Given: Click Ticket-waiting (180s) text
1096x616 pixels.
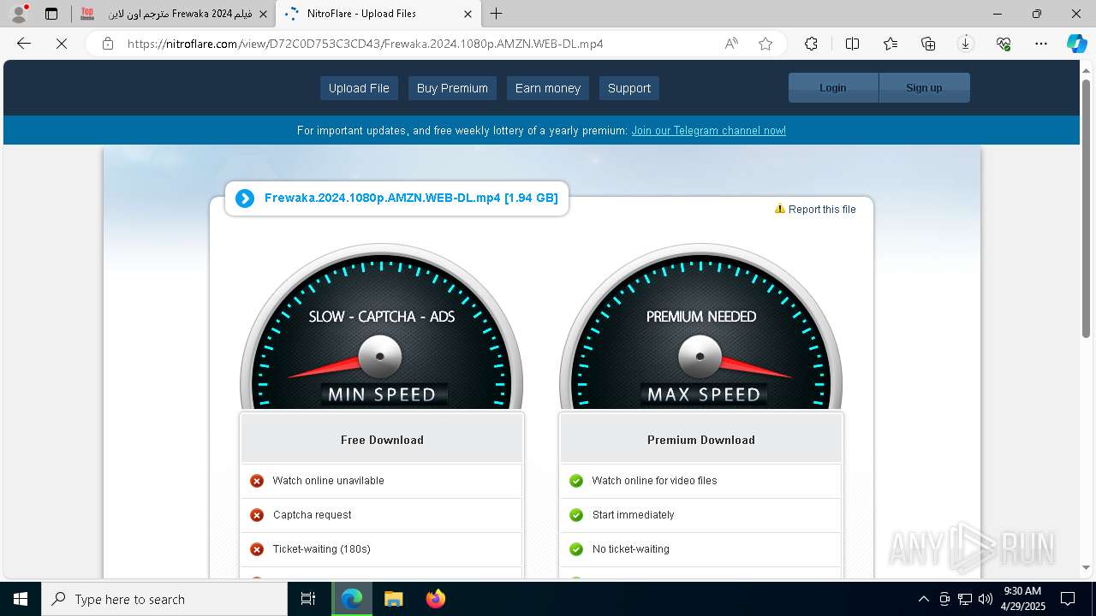Looking at the screenshot, I should [322, 549].
